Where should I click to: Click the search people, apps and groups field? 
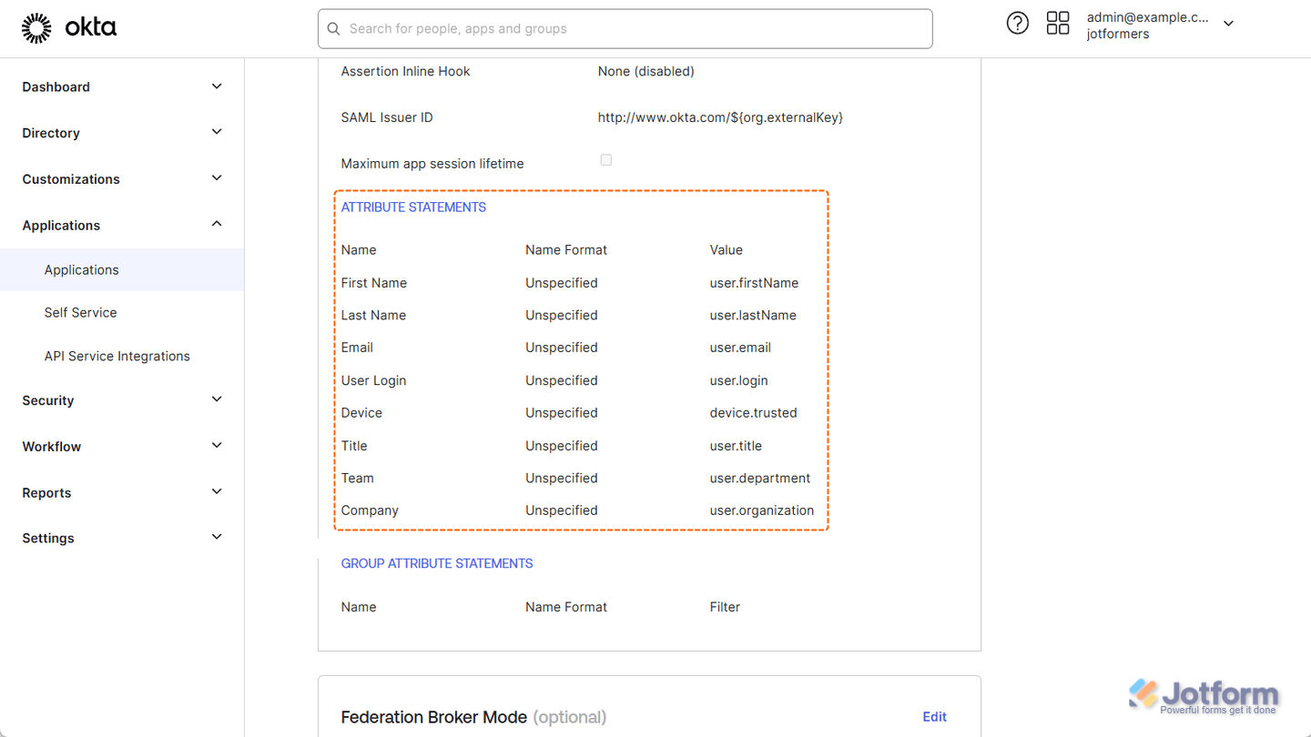[637, 29]
